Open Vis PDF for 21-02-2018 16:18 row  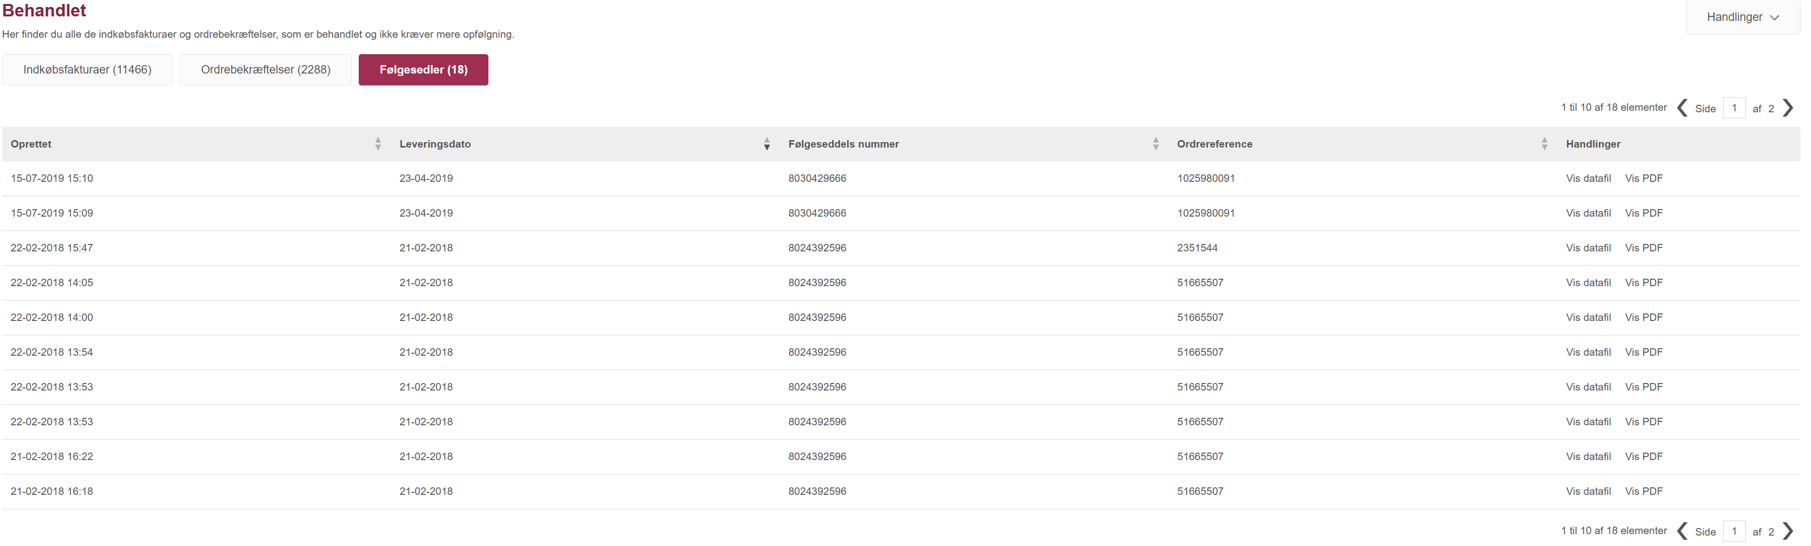(1644, 491)
